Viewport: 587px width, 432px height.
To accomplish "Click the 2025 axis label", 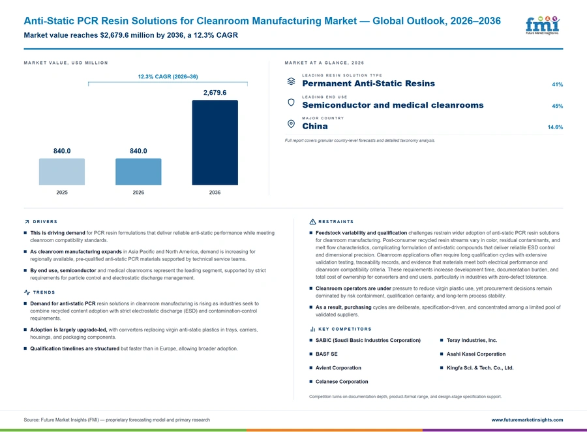I will click(x=62, y=193).
